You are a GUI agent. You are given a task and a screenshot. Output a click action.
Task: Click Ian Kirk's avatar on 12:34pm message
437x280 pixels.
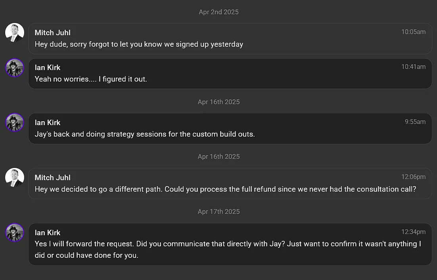15,233
